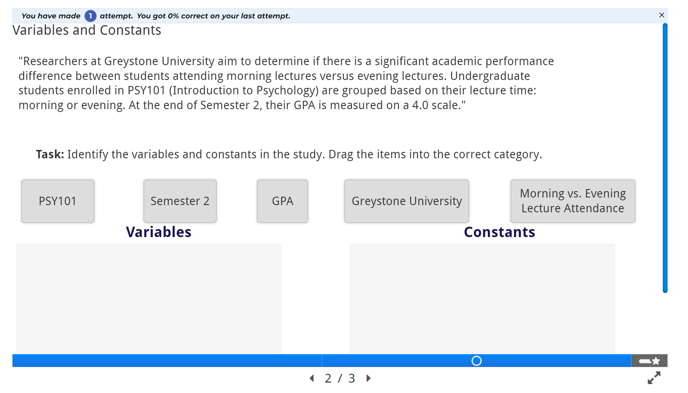Close the attempt notification banner
The height and width of the screenshot is (393, 688).
(662, 15)
